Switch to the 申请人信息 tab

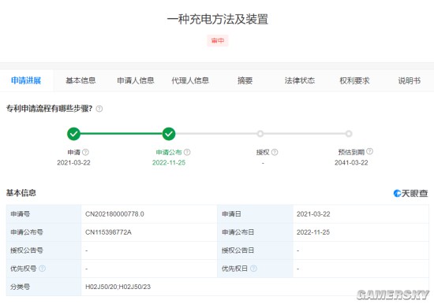tap(136, 80)
